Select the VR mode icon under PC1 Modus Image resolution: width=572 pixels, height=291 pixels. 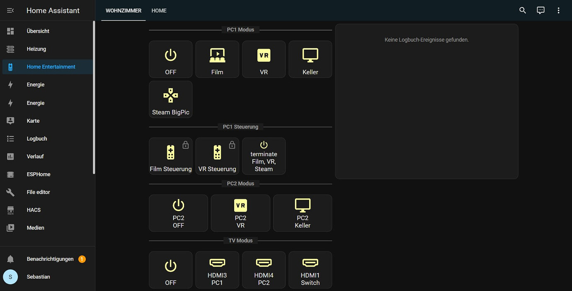264,59
